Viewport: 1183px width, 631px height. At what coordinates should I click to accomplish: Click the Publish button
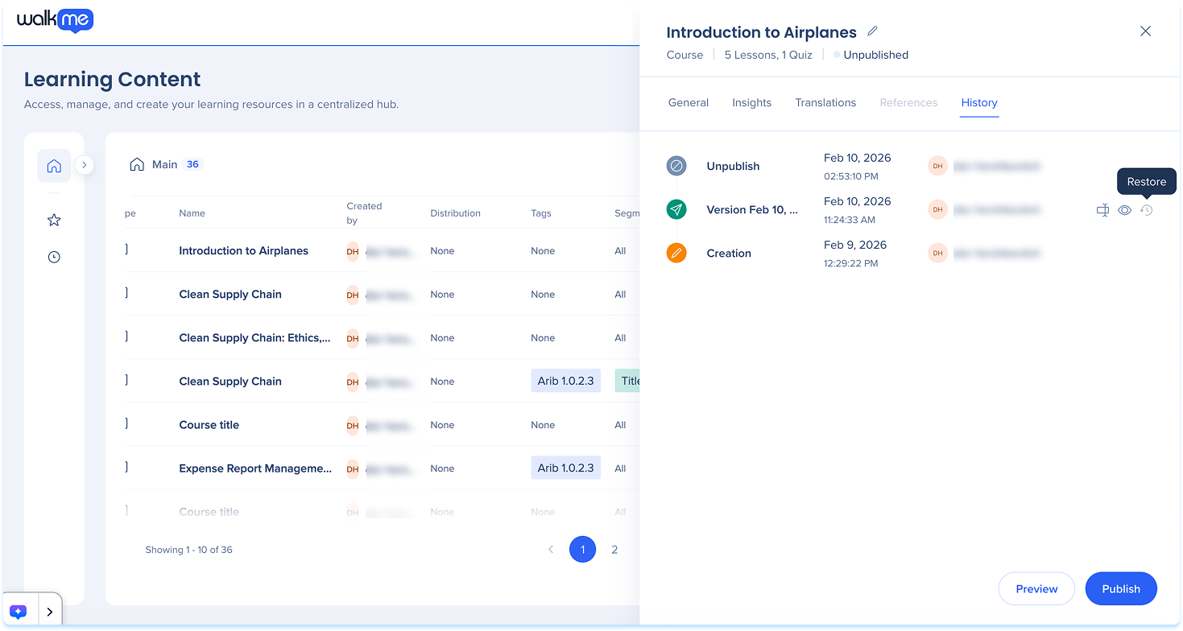1120,588
